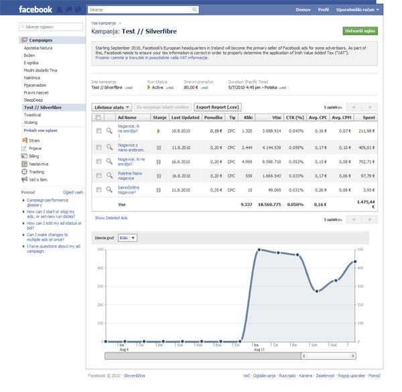Screen dimensions: 402x392
Task: Click the 500 peak data point on graph
Action: [x=259, y=250]
